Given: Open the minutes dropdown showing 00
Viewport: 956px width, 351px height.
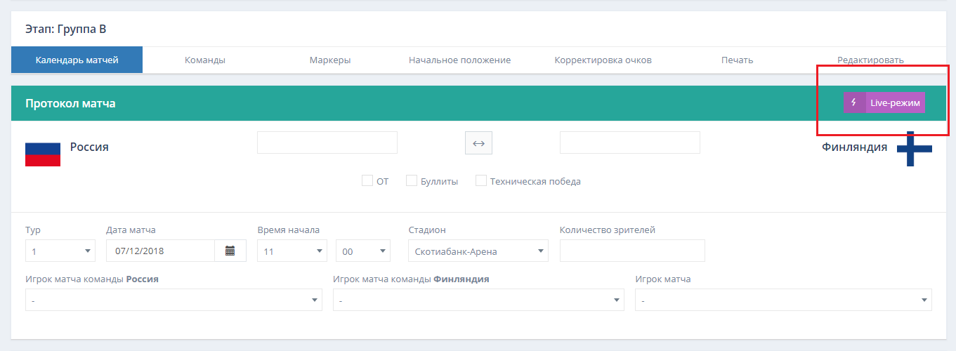Looking at the screenshot, I should click(x=363, y=251).
